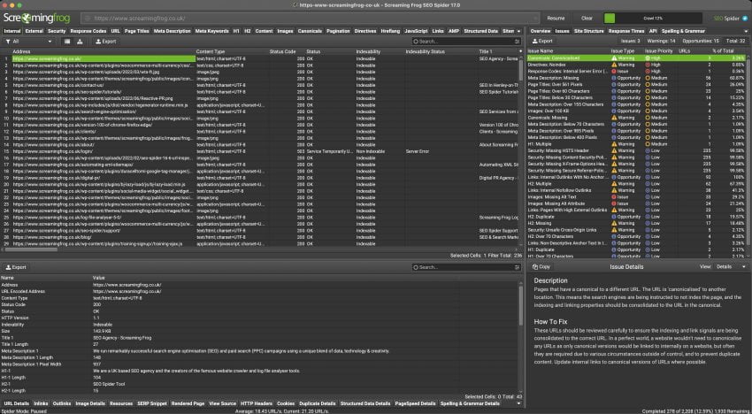Click warning icon in Canonicals: Missing row
752x414 pixels.
(614, 118)
